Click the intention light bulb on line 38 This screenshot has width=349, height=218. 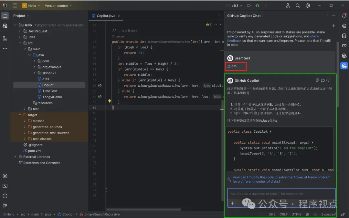110,101
